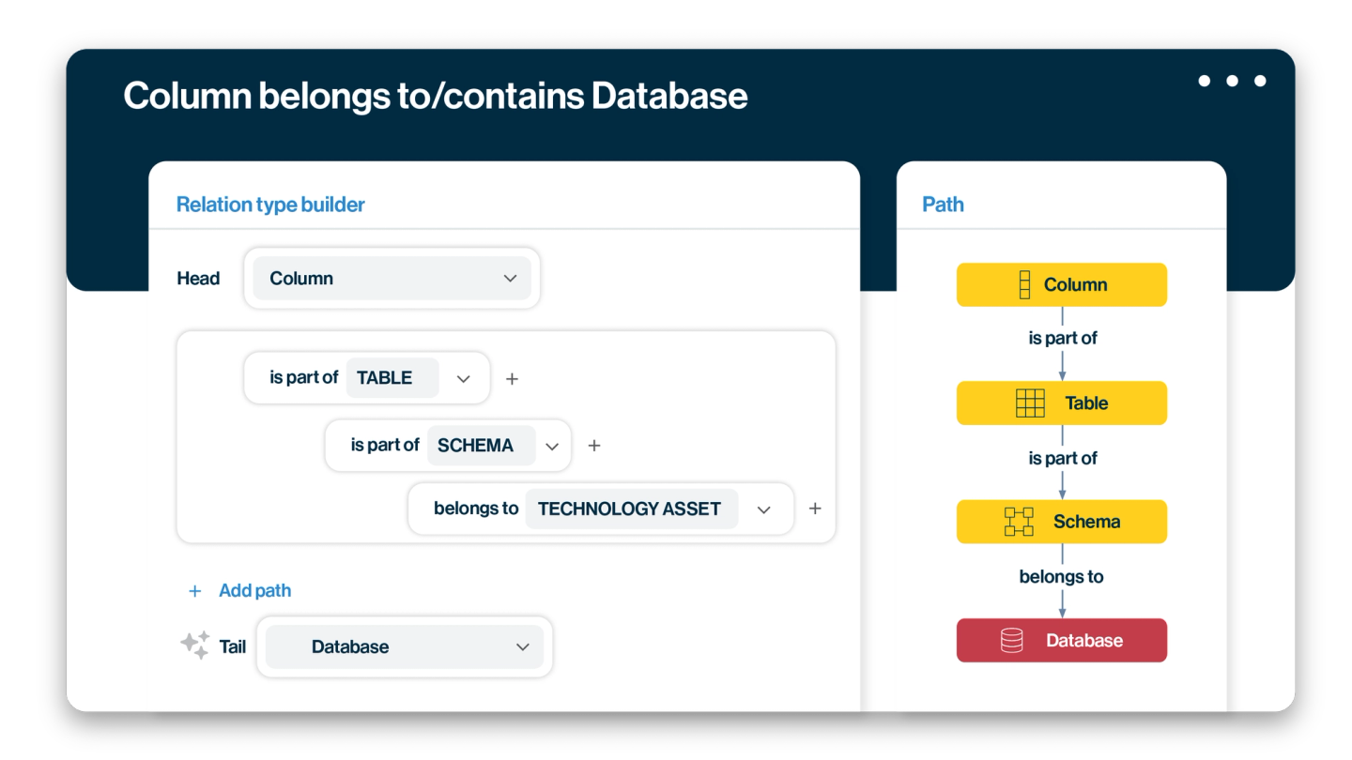
Task: Select the Path panel heading
Action: tap(943, 205)
